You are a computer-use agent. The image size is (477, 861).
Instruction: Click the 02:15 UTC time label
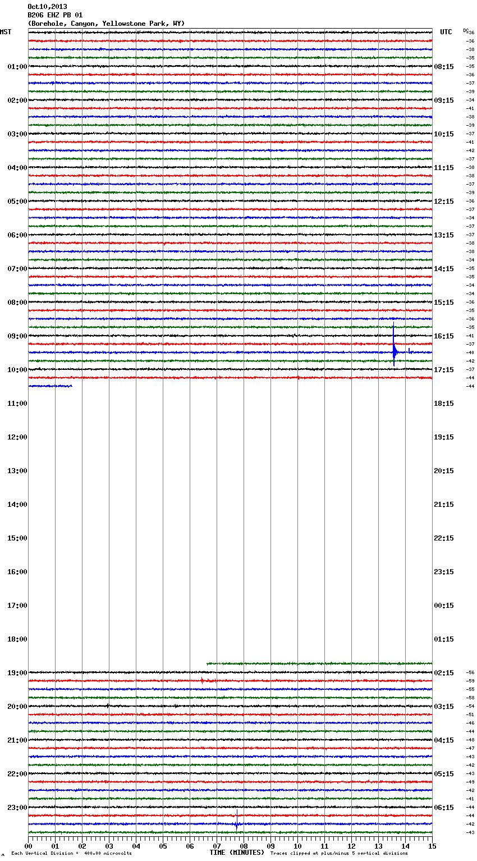pyautogui.click(x=444, y=673)
